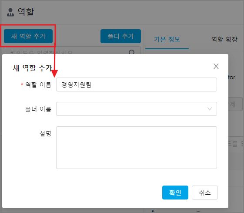Click the 새 역할 추가 button

click(28, 36)
